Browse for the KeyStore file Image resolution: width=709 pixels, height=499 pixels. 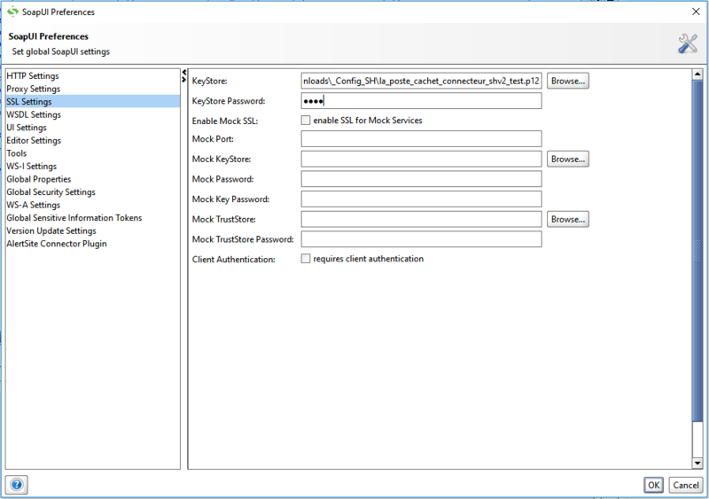click(x=568, y=81)
